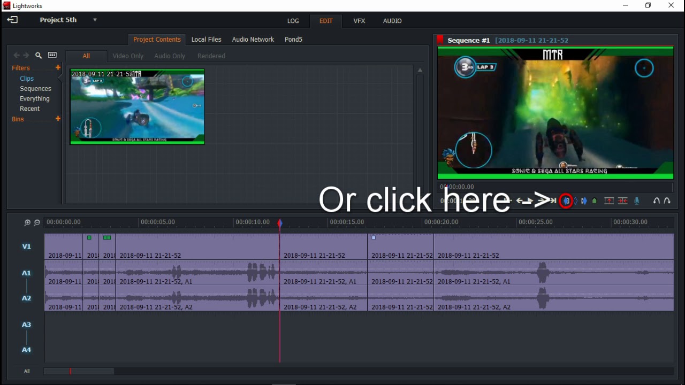
Task: Go forward in content browser
Action: (x=26, y=55)
